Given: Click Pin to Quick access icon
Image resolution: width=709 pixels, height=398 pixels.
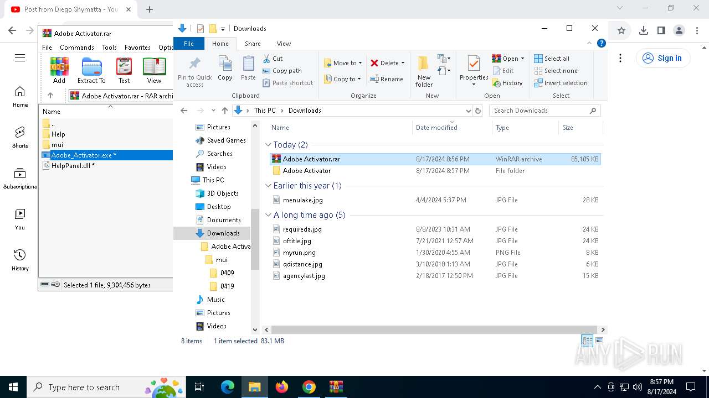Looking at the screenshot, I should coord(194,71).
